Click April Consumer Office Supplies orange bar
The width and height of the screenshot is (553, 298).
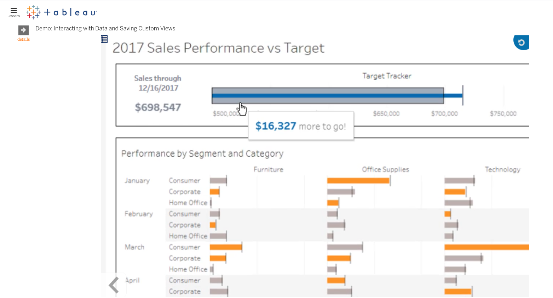tap(336, 280)
